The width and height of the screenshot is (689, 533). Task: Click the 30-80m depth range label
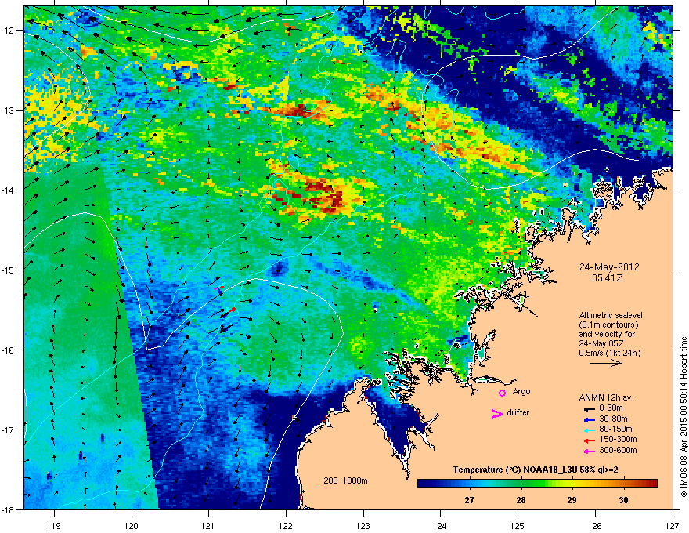[x=613, y=419]
